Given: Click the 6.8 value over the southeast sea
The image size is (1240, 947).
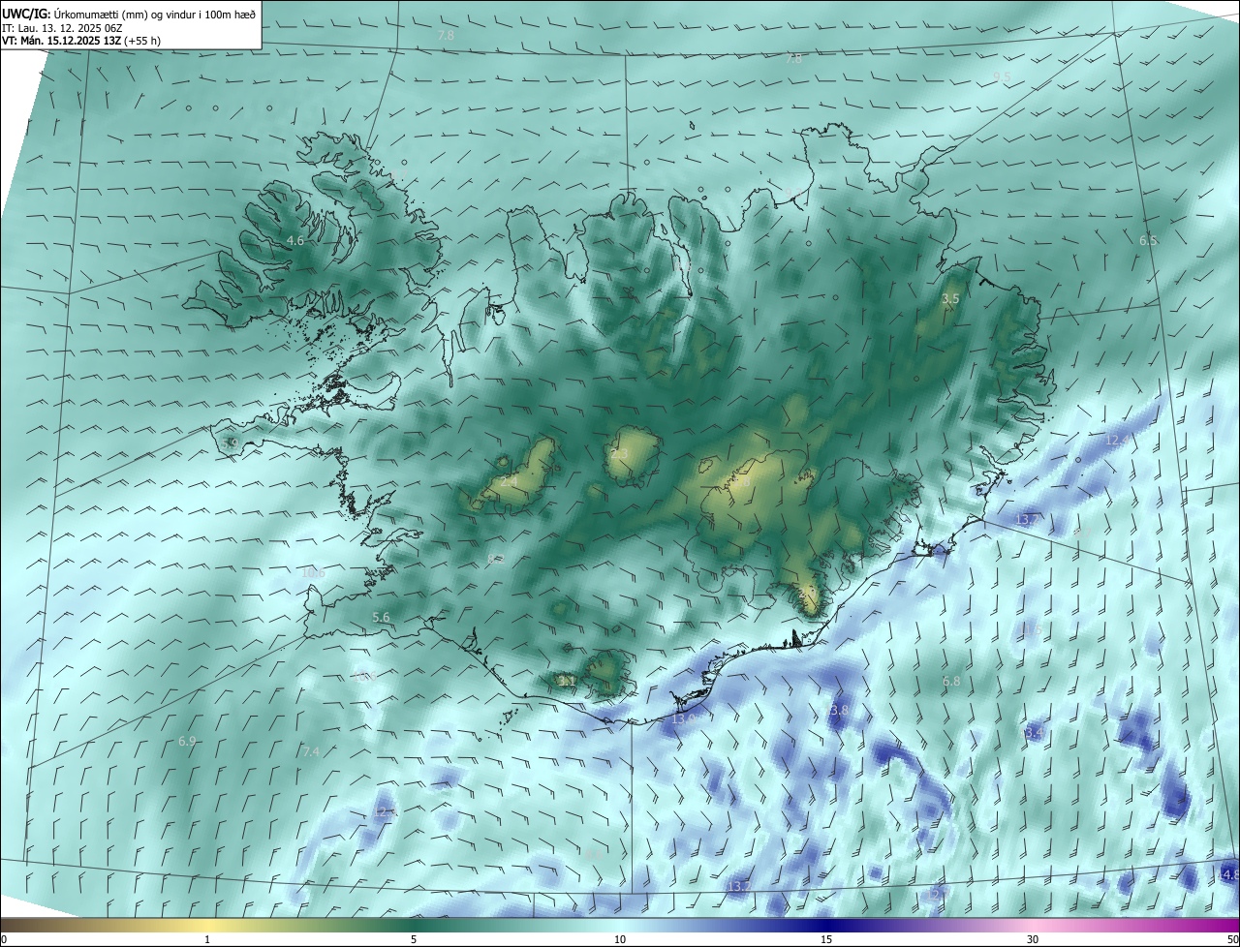Looking at the screenshot, I should (x=951, y=682).
